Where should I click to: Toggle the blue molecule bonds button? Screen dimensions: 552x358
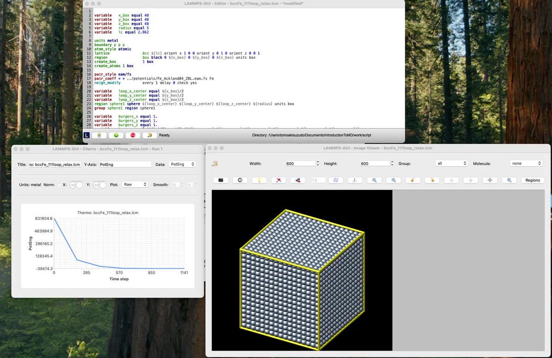point(298,180)
